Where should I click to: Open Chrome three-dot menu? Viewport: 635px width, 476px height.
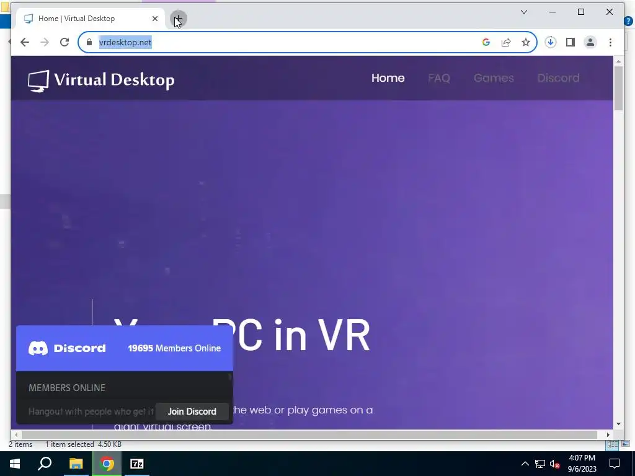[610, 42]
